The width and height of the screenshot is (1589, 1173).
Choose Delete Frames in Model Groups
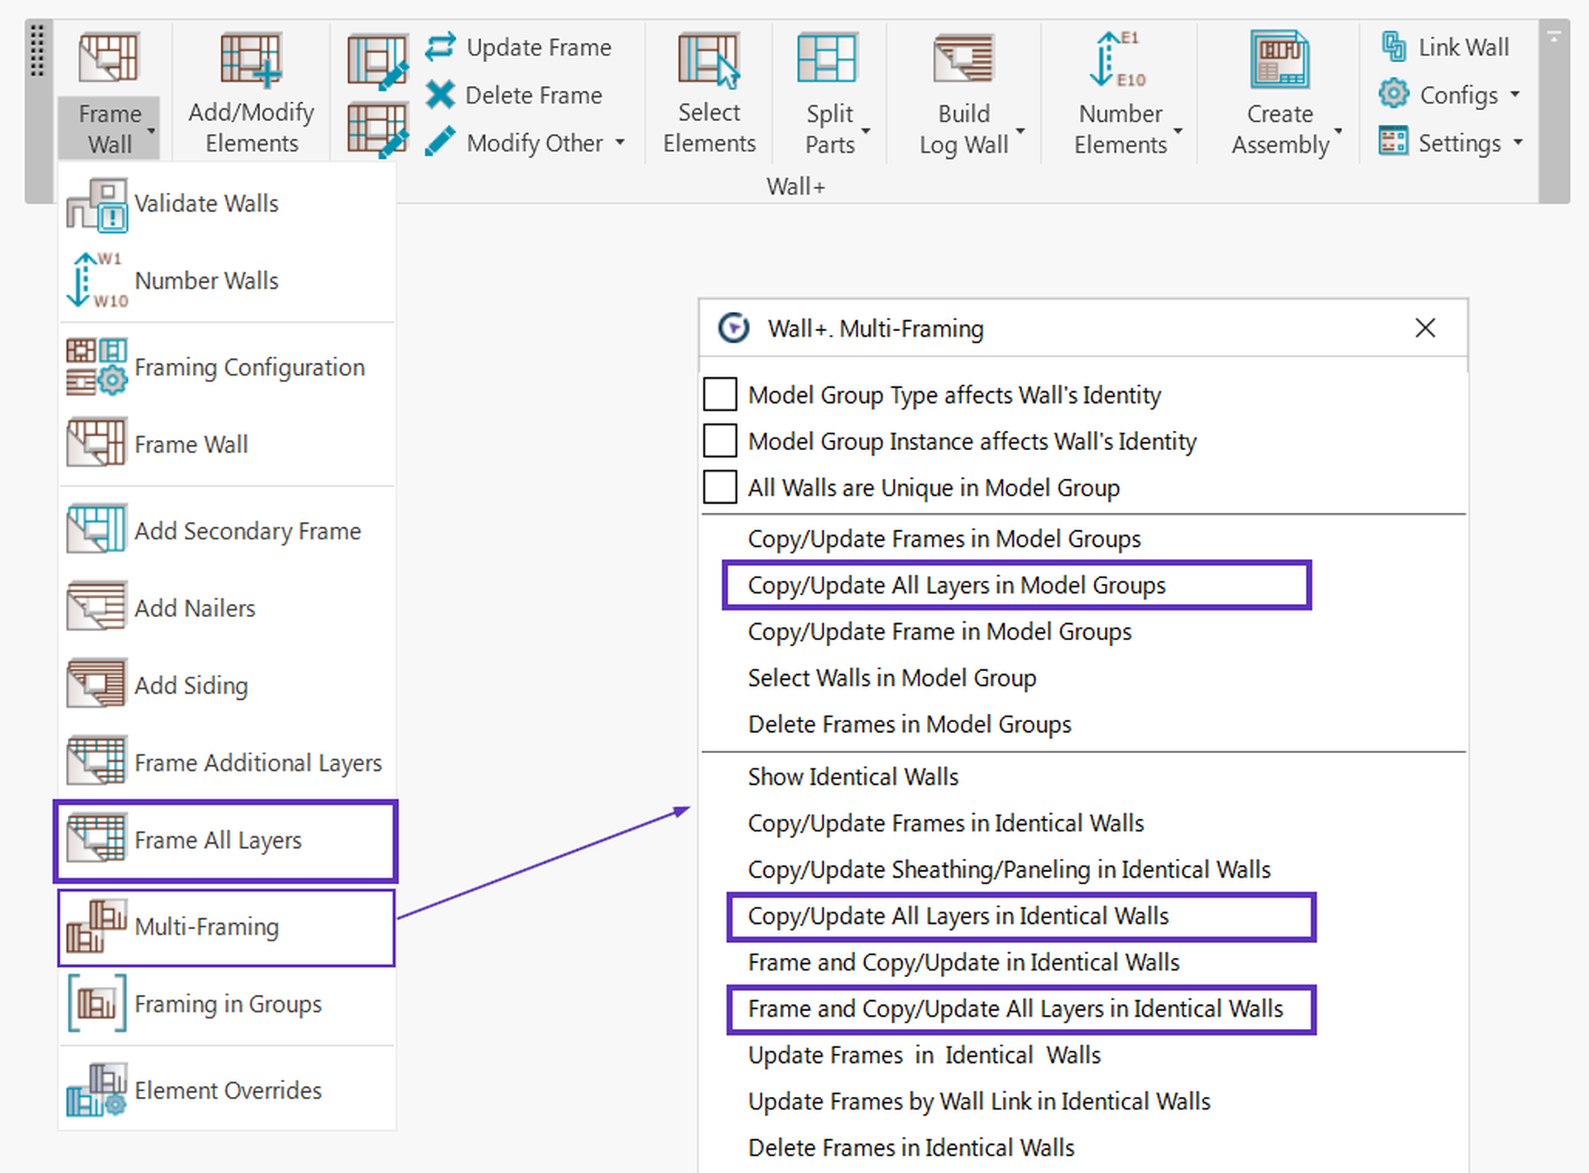(910, 725)
